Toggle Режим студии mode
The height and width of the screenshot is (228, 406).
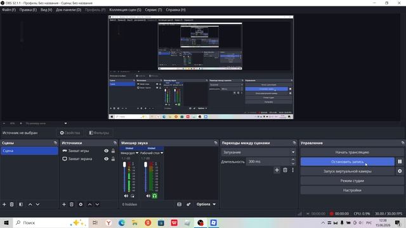(x=352, y=180)
